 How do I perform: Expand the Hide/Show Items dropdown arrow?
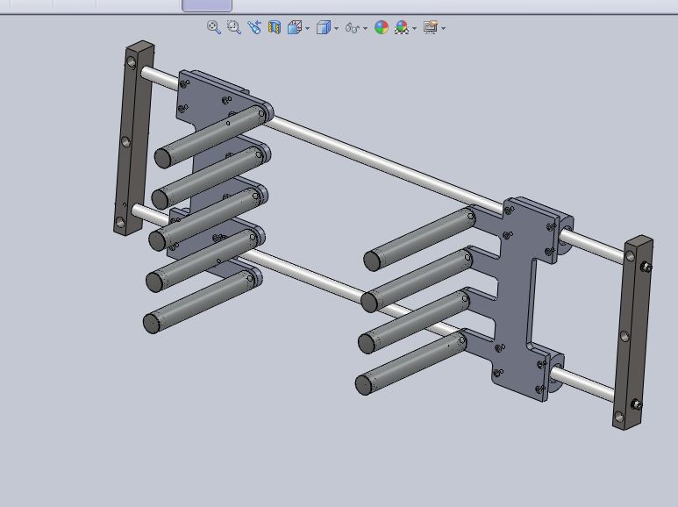(x=365, y=29)
